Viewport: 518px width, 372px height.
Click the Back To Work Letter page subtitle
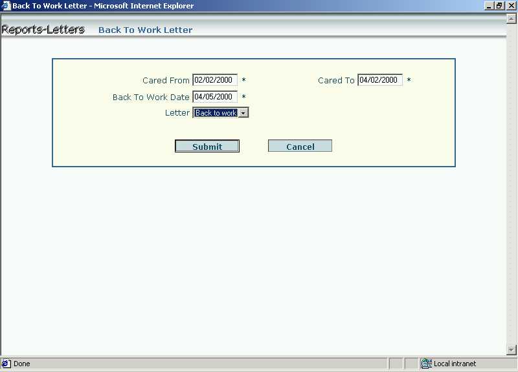145,30
